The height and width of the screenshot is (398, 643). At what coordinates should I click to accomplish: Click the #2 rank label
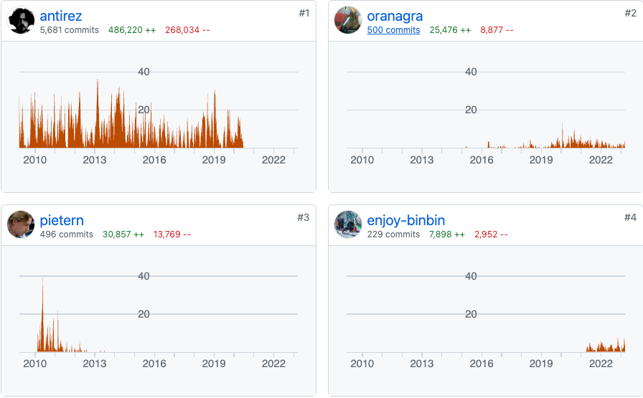pyautogui.click(x=630, y=13)
